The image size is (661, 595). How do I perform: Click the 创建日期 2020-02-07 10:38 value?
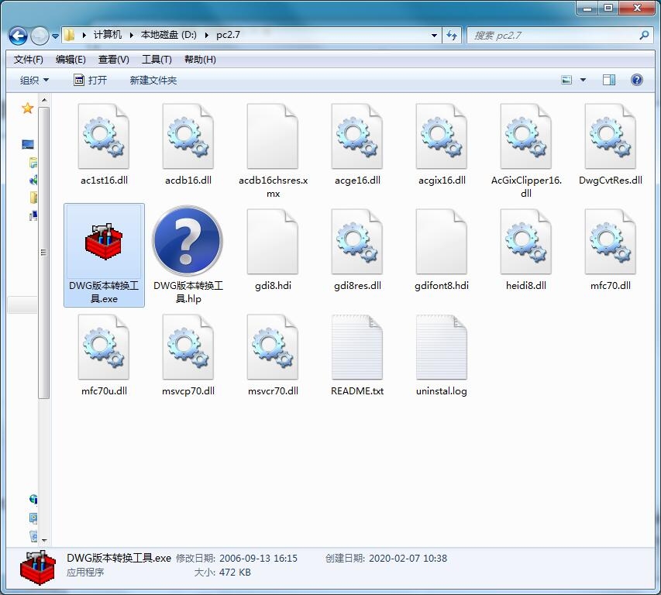pyautogui.click(x=408, y=559)
